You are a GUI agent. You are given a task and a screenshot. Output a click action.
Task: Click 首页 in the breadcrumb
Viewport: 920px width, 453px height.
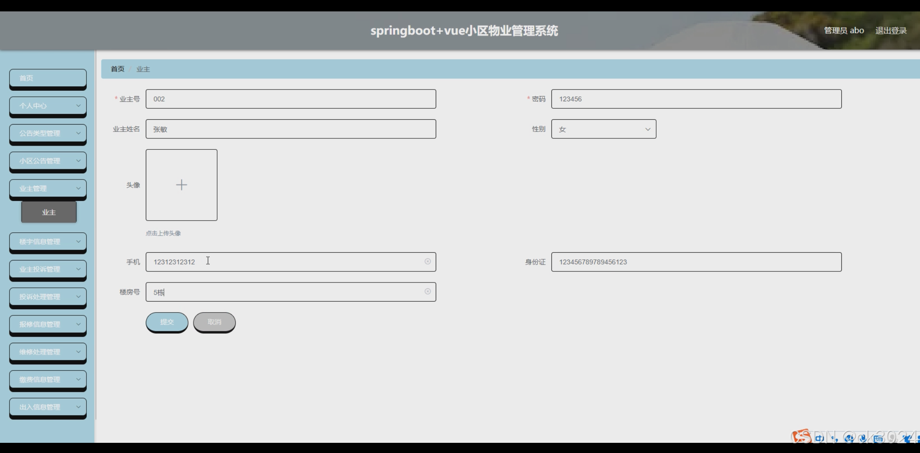point(118,69)
